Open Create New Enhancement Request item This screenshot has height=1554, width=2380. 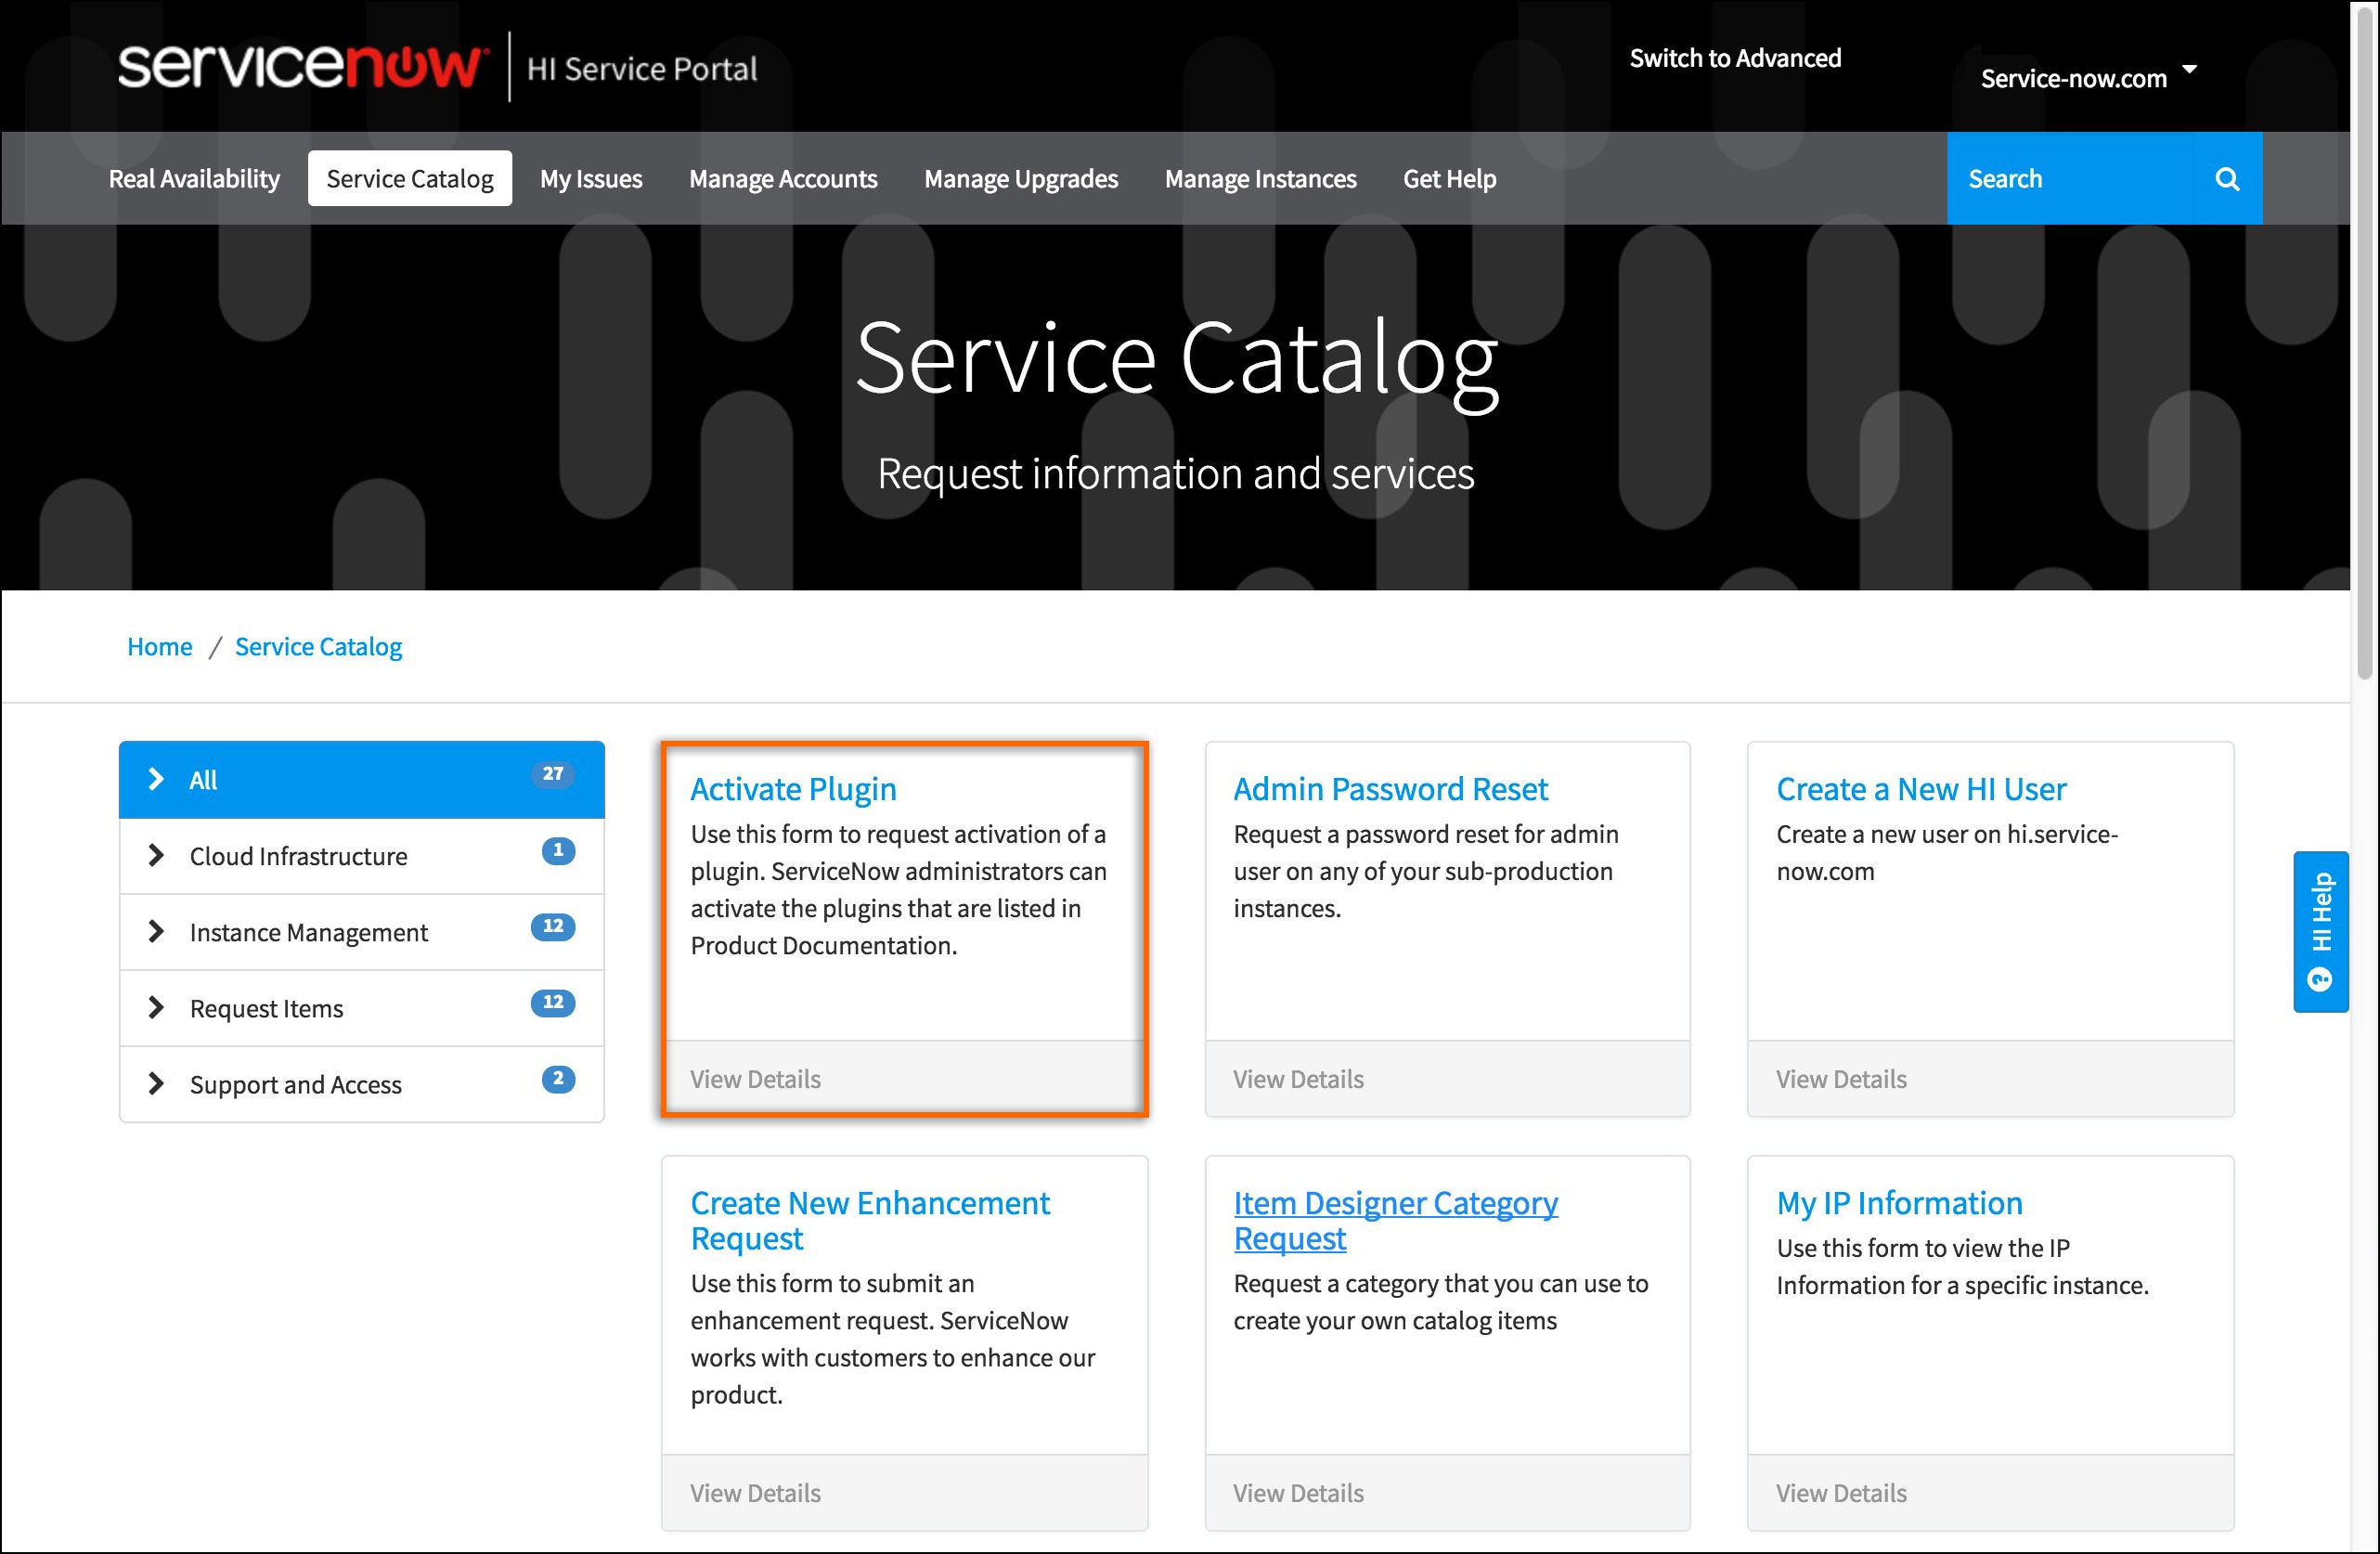pos(870,1220)
